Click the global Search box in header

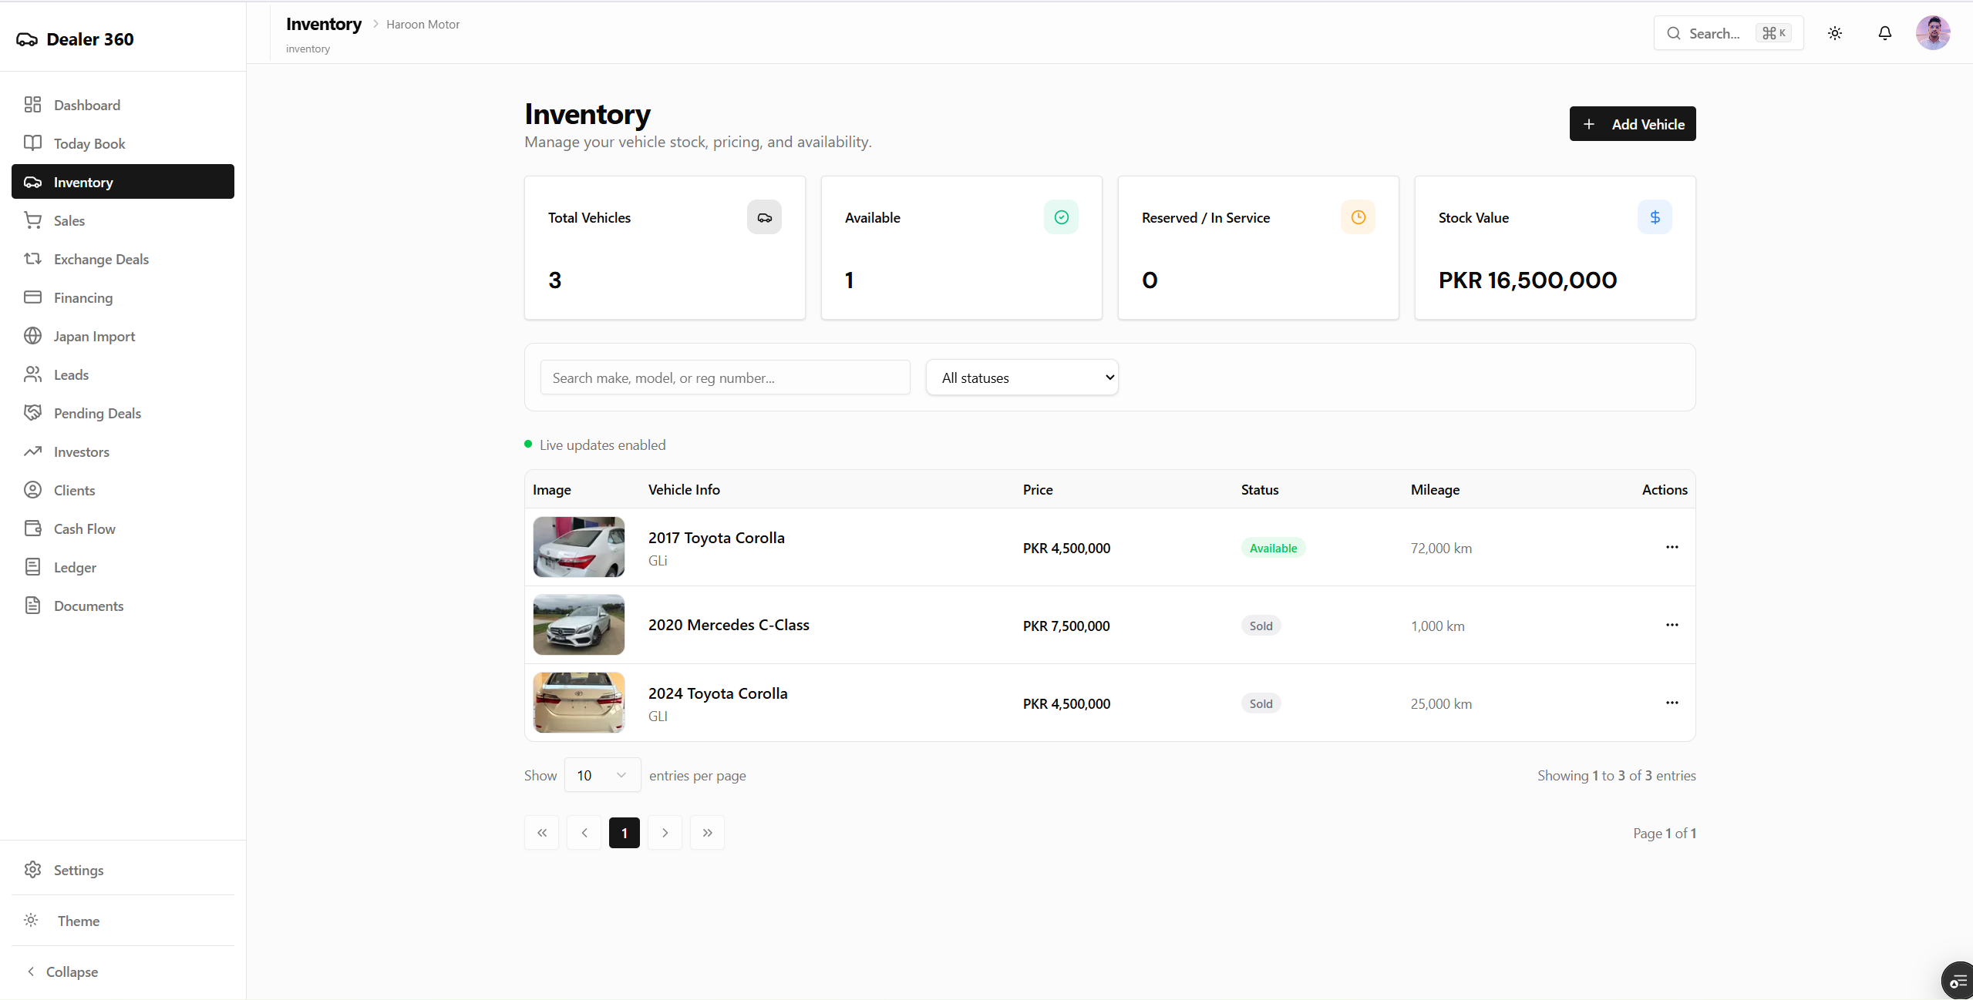tap(1728, 33)
